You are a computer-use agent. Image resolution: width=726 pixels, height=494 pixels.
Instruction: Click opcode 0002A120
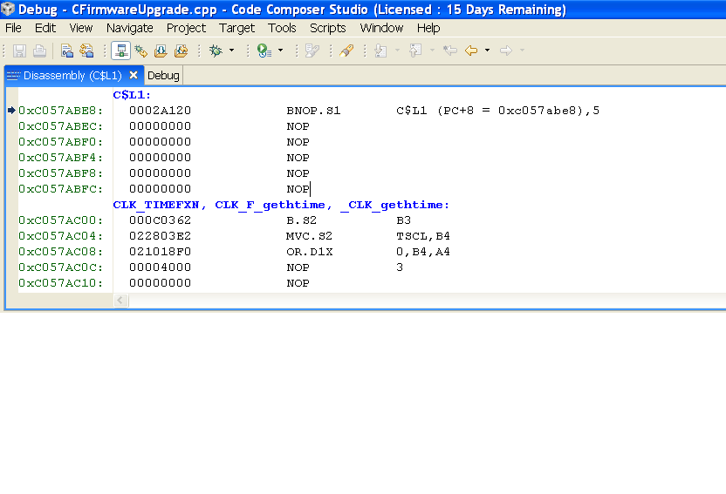point(161,111)
